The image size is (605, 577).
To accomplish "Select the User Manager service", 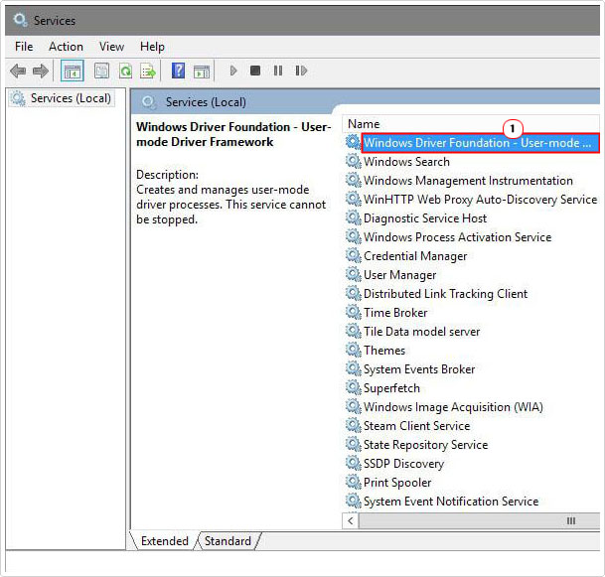I will (x=399, y=275).
